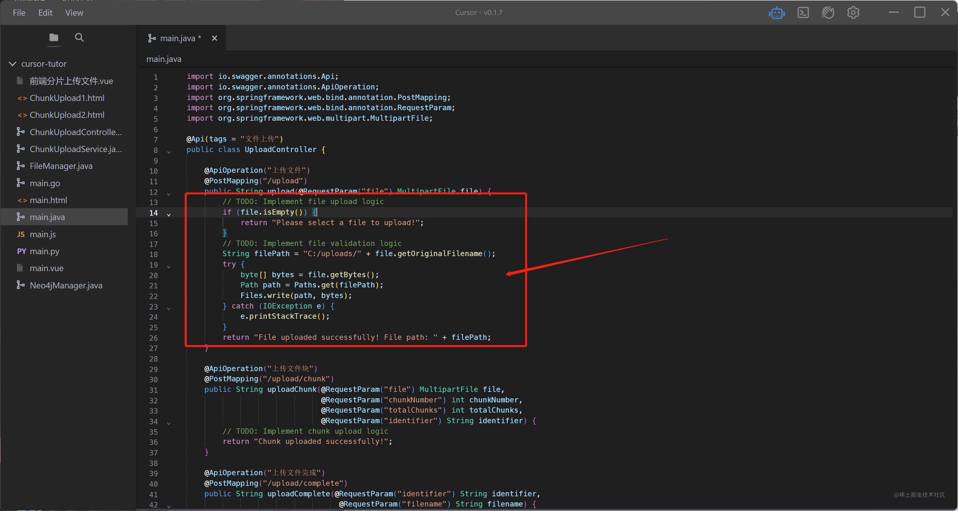958x511 pixels.
Task: Fold the try block at line 19
Action: pos(169,267)
